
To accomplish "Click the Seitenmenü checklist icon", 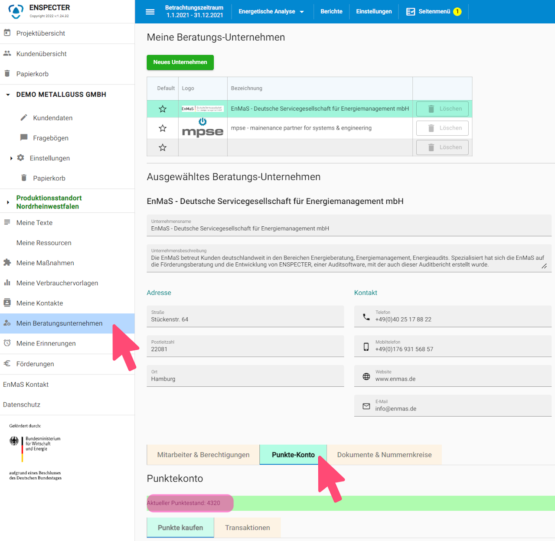I will coord(411,12).
